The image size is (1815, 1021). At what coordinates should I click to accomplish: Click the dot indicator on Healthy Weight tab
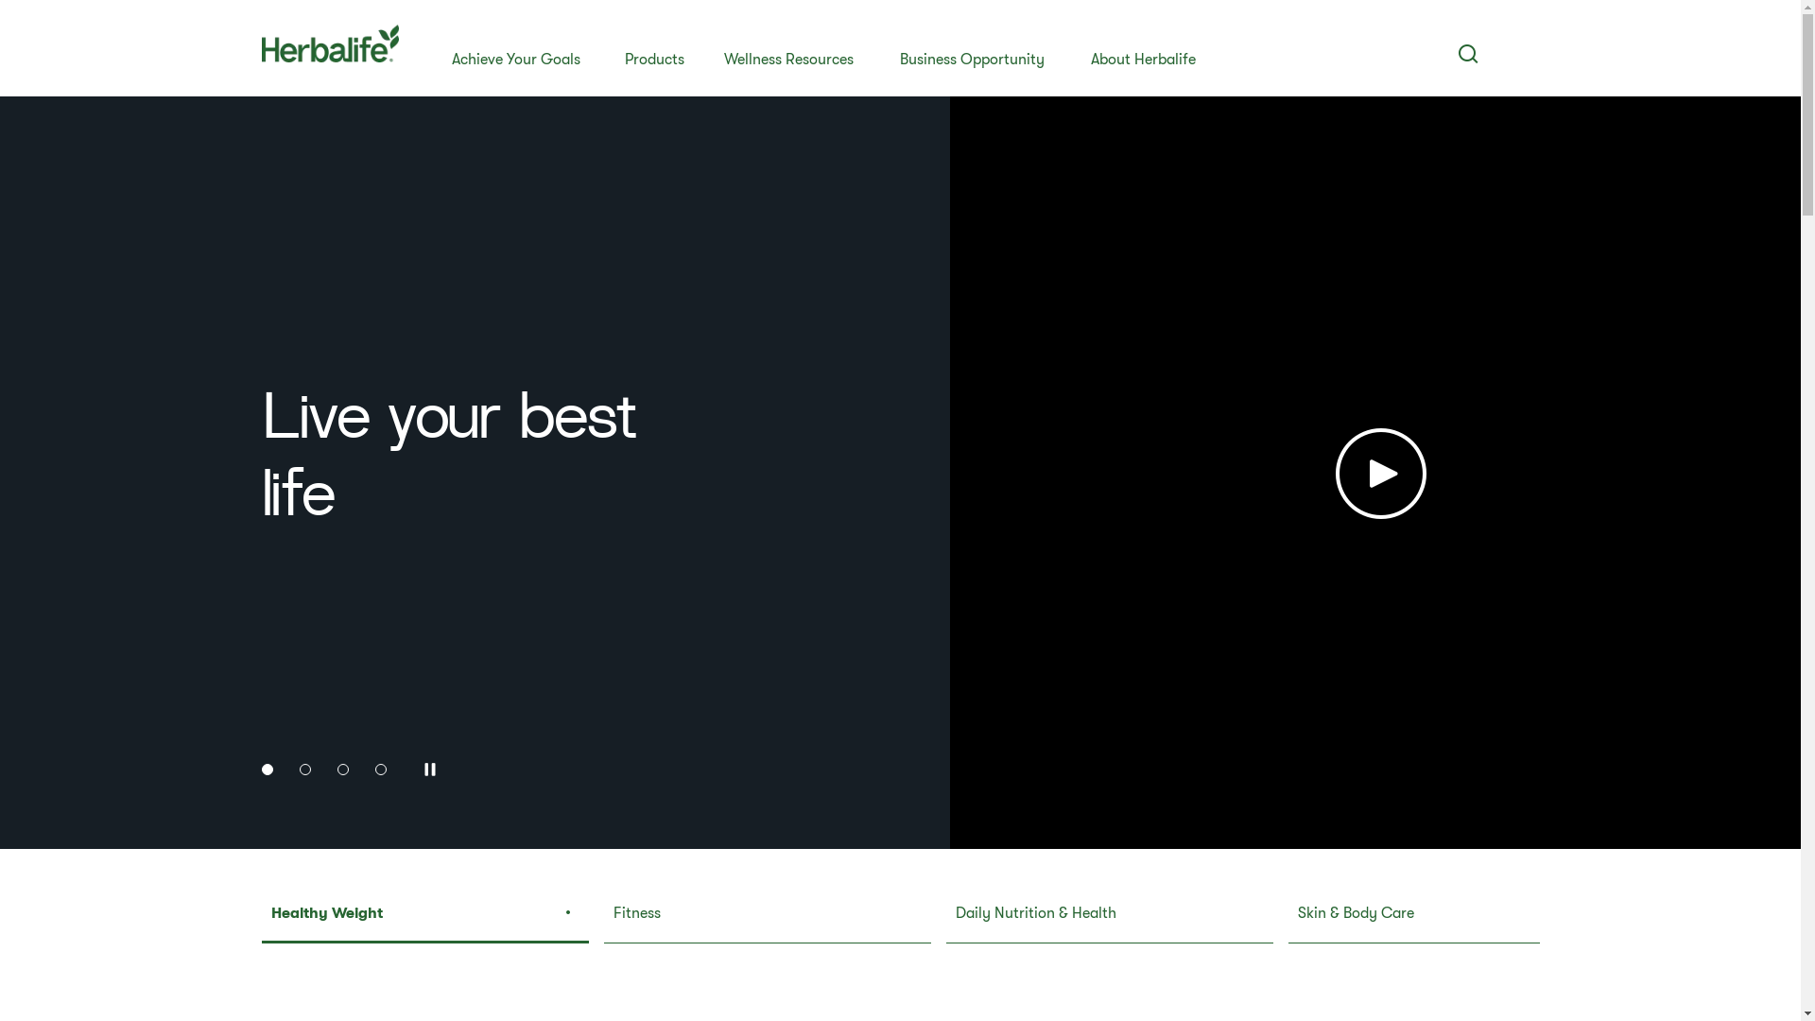(568, 913)
